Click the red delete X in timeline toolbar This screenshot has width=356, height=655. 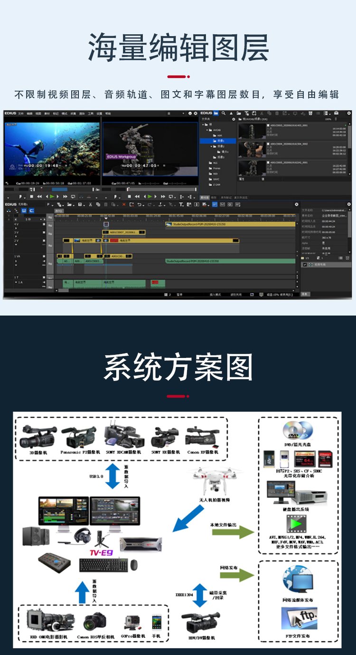123,204
